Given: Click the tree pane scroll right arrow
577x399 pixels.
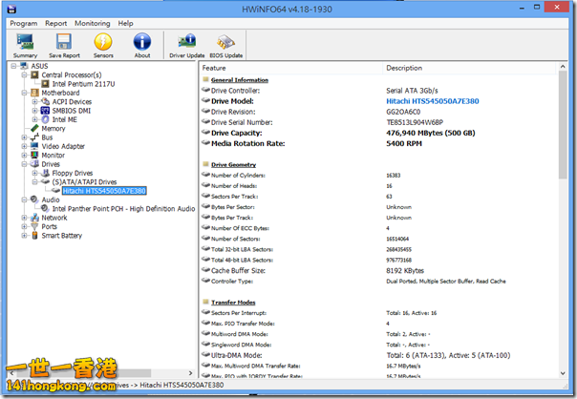Looking at the screenshot, I should pyautogui.click(x=191, y=373).
